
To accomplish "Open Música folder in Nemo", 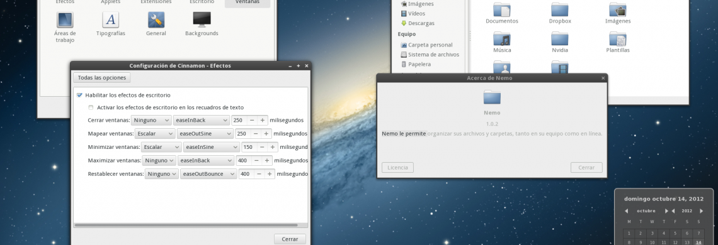I will tap(502, 39).
